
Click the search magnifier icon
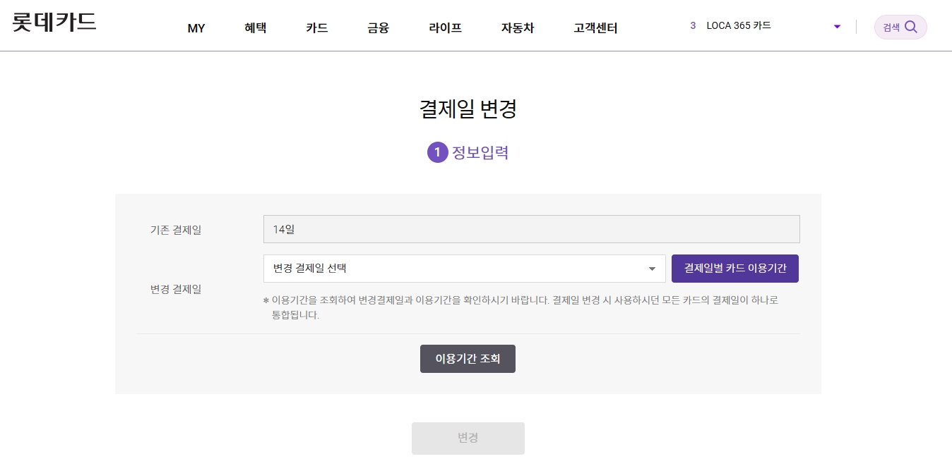tap(911, 27)
